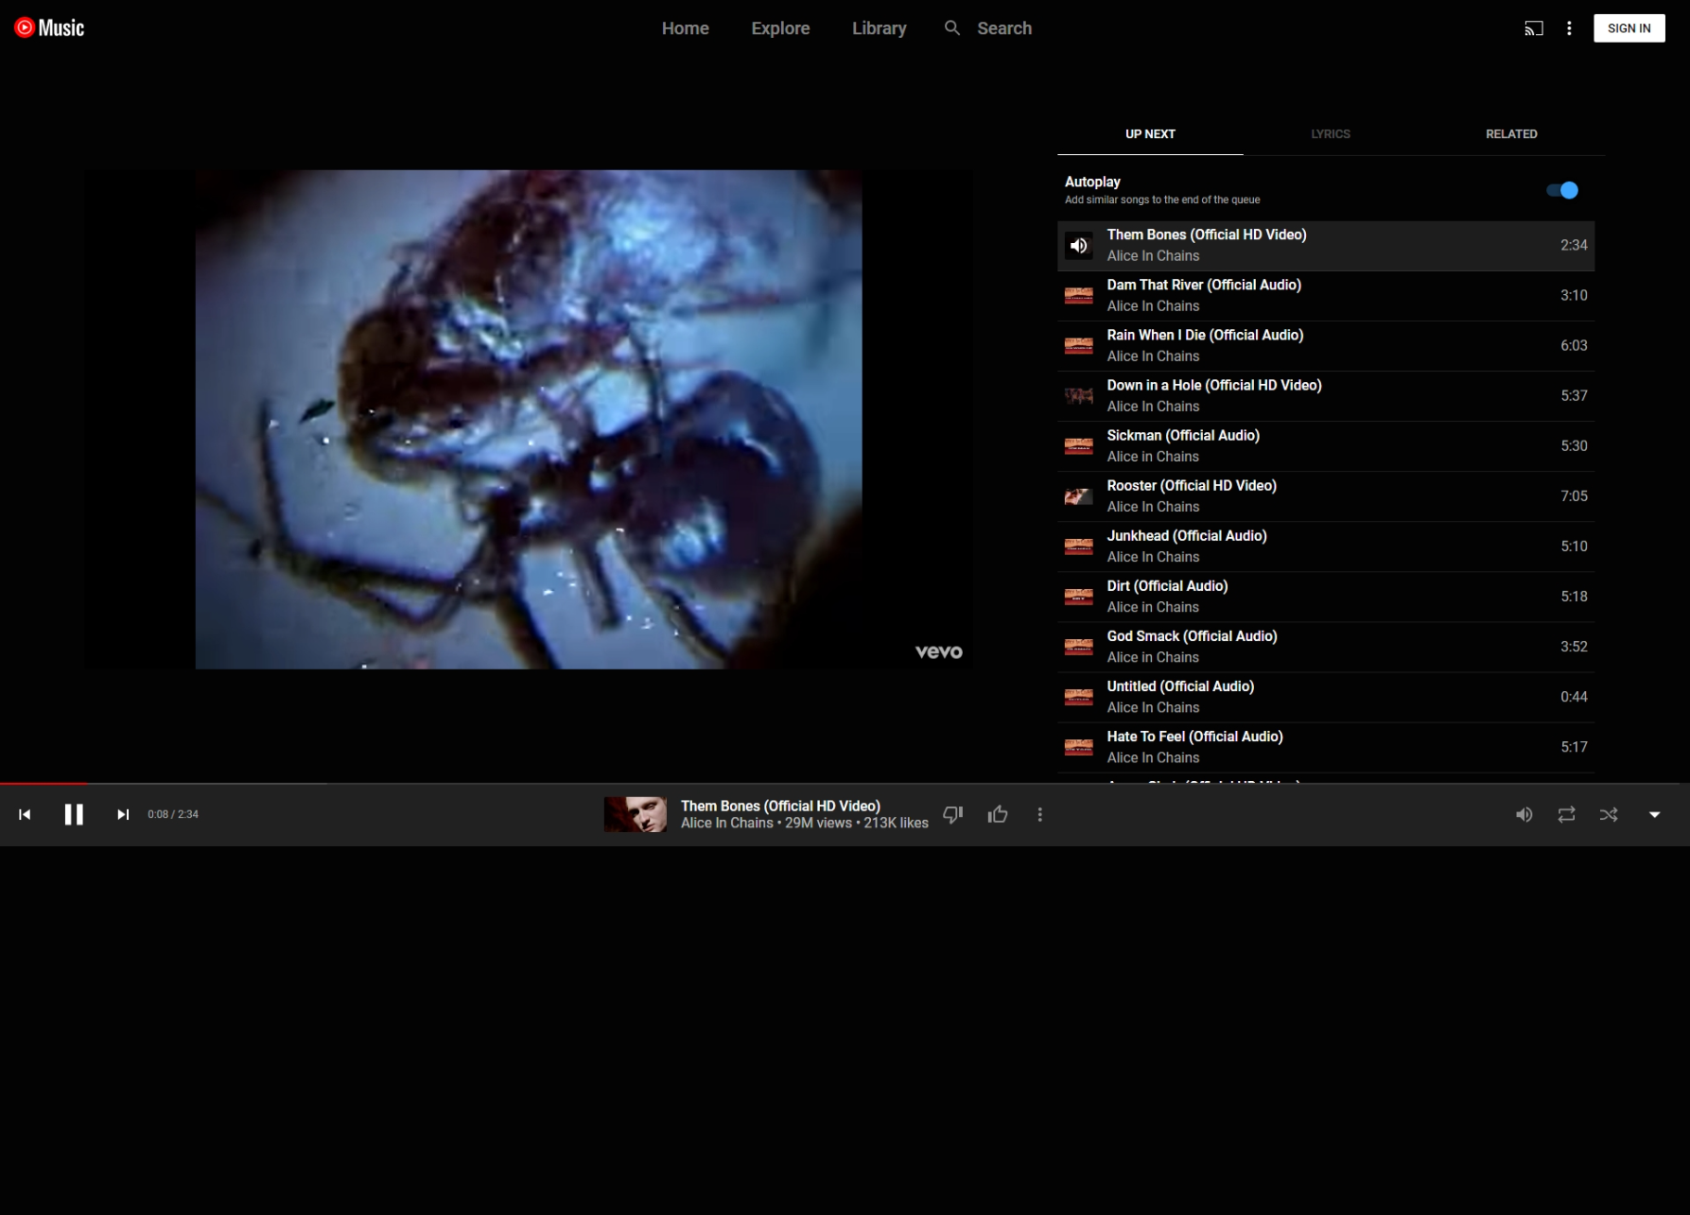This screenshot has width=1690, height=1215.
Task: Play Rain When I Die (Official Audio)
Action: pyautogui.click(x=1325, y=346)
